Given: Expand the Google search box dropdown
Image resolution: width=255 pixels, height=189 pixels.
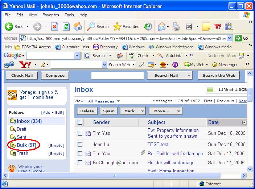Looking at the screenshot, I should (77, 56).
